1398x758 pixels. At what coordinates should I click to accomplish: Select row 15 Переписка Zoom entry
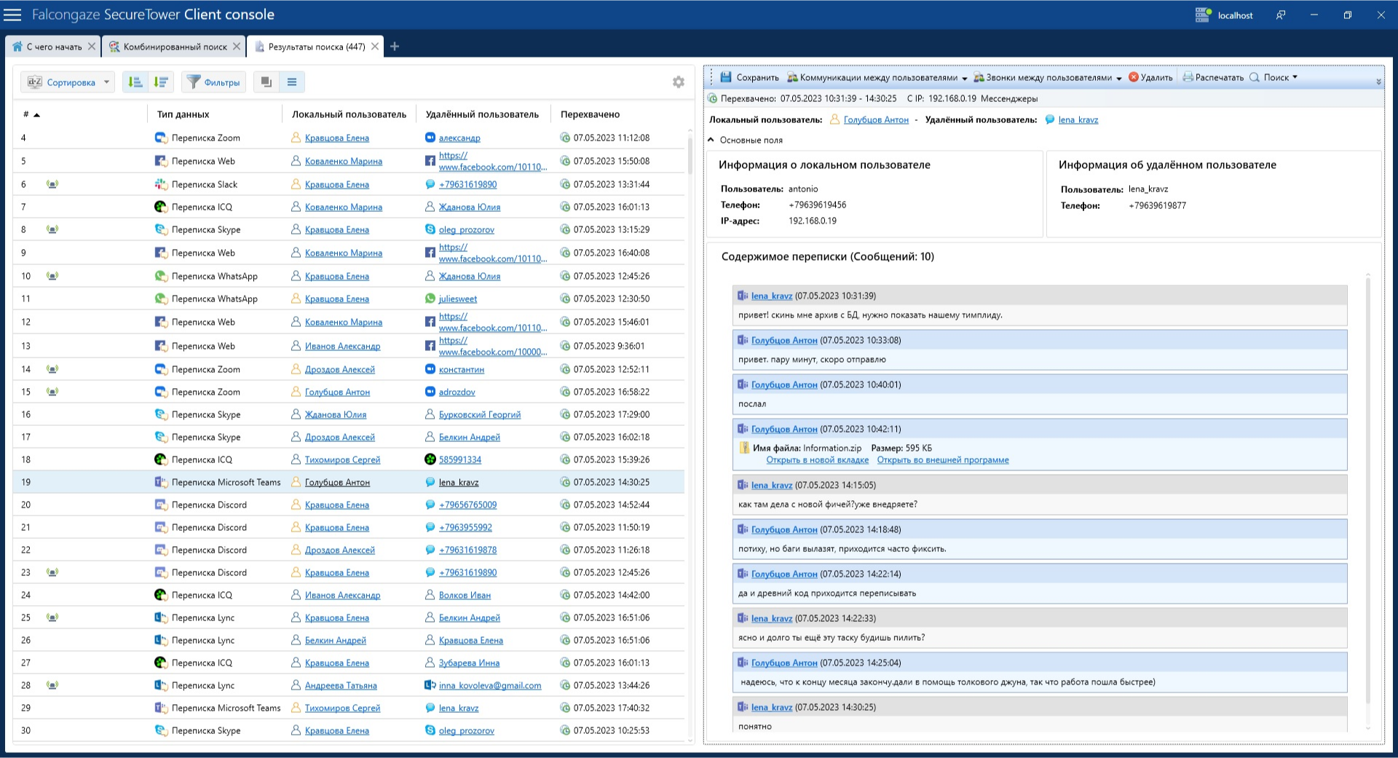pos(205,392)
